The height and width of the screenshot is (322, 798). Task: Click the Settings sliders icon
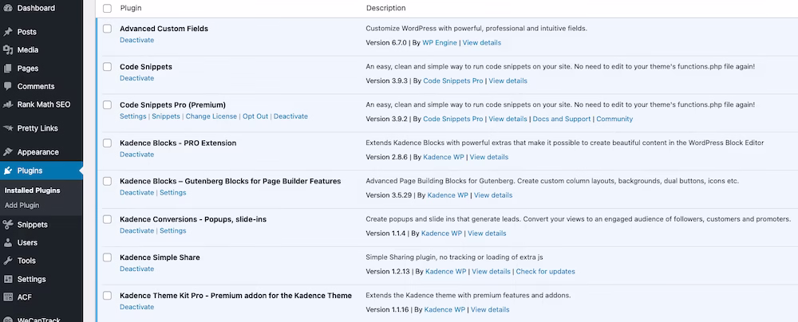(8, 279)
